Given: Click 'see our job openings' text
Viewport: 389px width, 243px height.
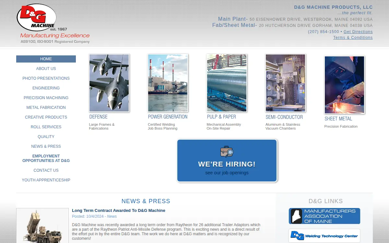Looking at the screenshot, I should 227,173.
